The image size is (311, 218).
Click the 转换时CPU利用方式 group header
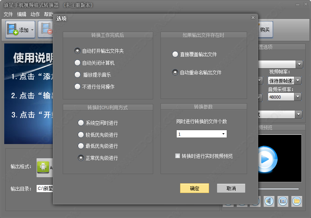[x=108, y=107]
